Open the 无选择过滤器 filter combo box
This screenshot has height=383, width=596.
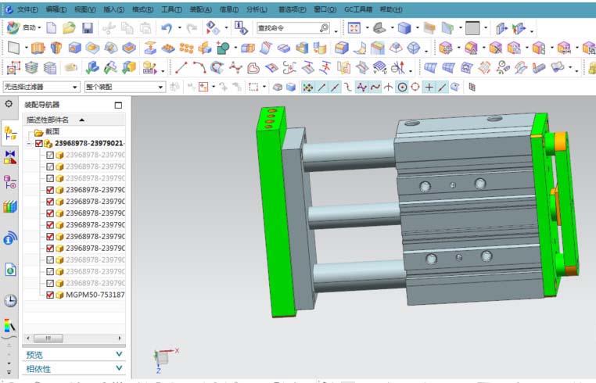pyautogui.click(x=41, y=87)
